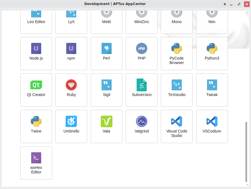Select the npm package icon
This screenshot has height=189, width=251.
[x=71, y=48]
